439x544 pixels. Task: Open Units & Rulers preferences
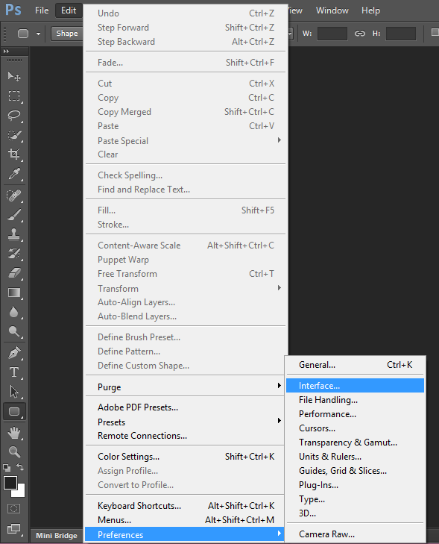point(355,457)
